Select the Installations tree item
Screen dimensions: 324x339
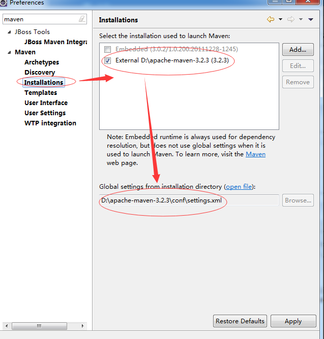pyautogui.click(x=44, y=83)
